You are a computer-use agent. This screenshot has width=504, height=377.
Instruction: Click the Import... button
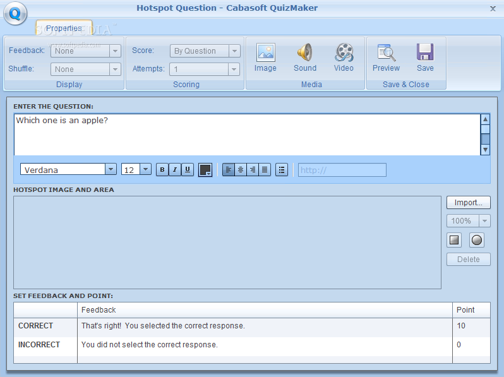click(x=469, y=203)
